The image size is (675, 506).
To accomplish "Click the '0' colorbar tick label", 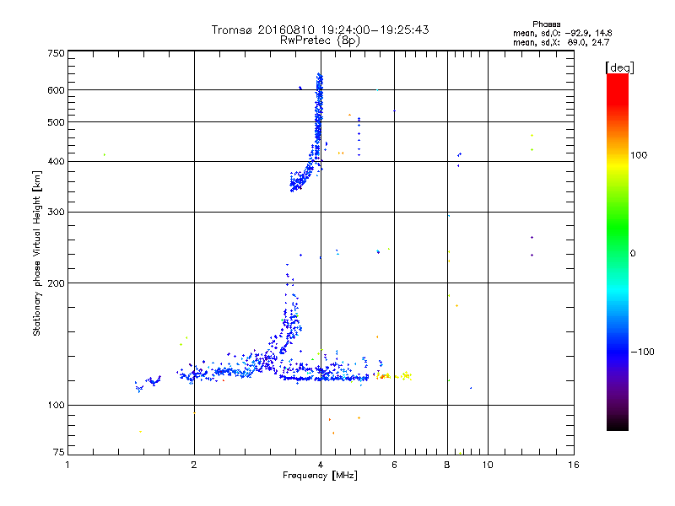I will (633, 254).
